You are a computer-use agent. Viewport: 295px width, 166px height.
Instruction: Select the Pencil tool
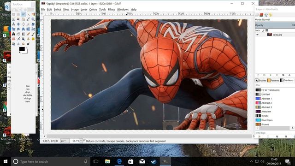point(28,34)
